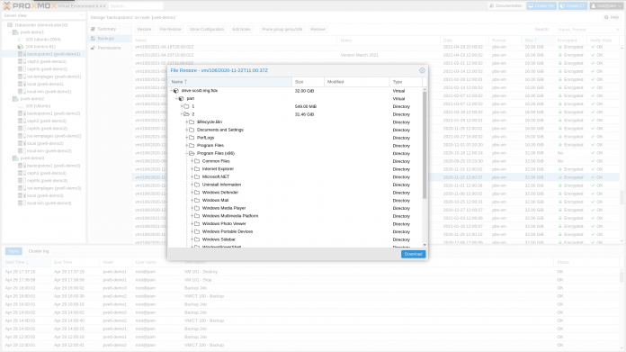The width and height of the screenshot is (626, 352).
Task: Click the backupstore1 (pve6-demo1) storage icon
Action: (21, 54)
